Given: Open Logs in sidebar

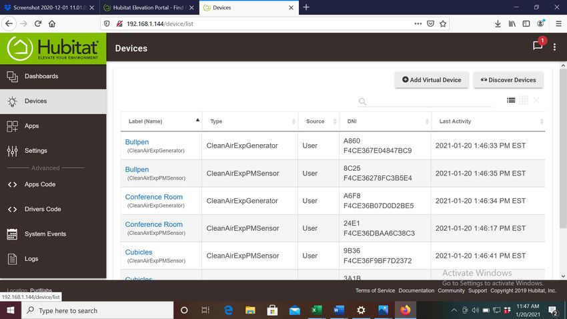Looking at the screenshot, I should [x=53, y=258].
